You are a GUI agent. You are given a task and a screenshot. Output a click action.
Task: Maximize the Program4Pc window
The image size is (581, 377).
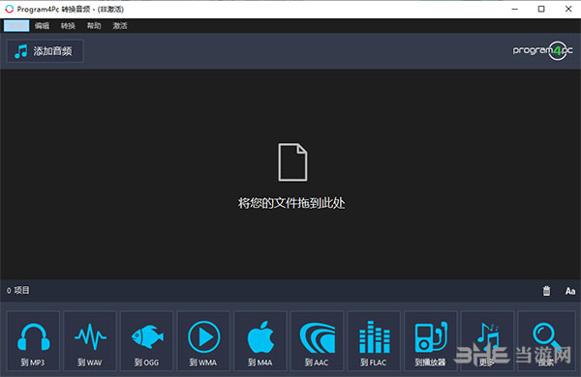(541, 9)
